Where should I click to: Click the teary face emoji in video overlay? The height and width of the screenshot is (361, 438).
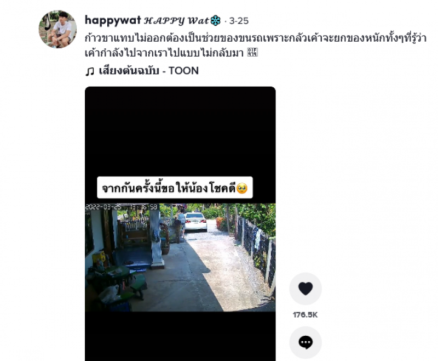tap(242, 188)
